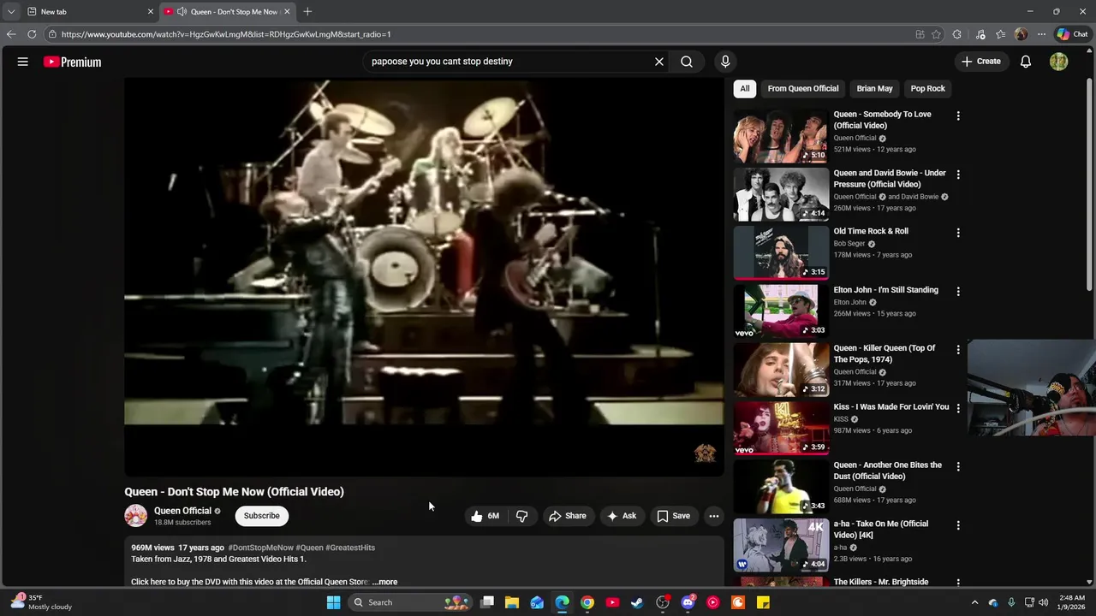Image resolution: width=1096 pixels, height=616 pixels.
Task: Open Discord from the taskbar
Action: [x=688, y=602]
